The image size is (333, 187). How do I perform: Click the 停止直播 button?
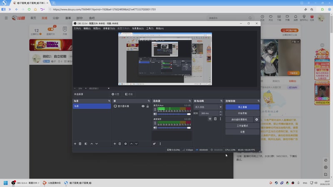[x=242, y=107]
